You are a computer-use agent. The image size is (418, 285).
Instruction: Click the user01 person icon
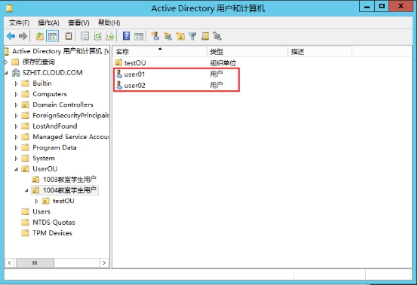pyautogui.click(x=119, y=74)
